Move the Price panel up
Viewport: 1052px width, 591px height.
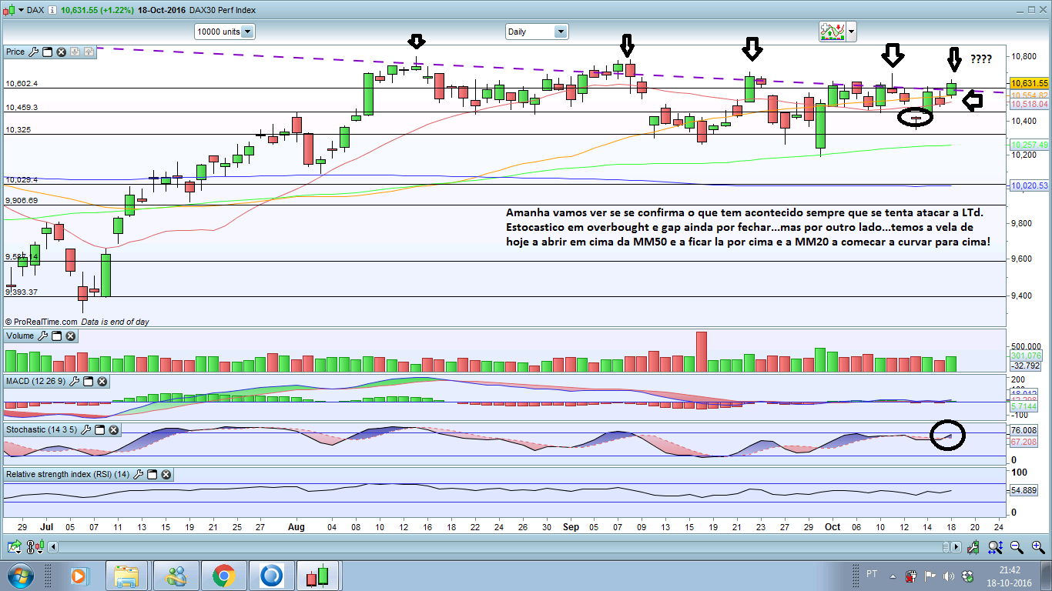(89, 52)
